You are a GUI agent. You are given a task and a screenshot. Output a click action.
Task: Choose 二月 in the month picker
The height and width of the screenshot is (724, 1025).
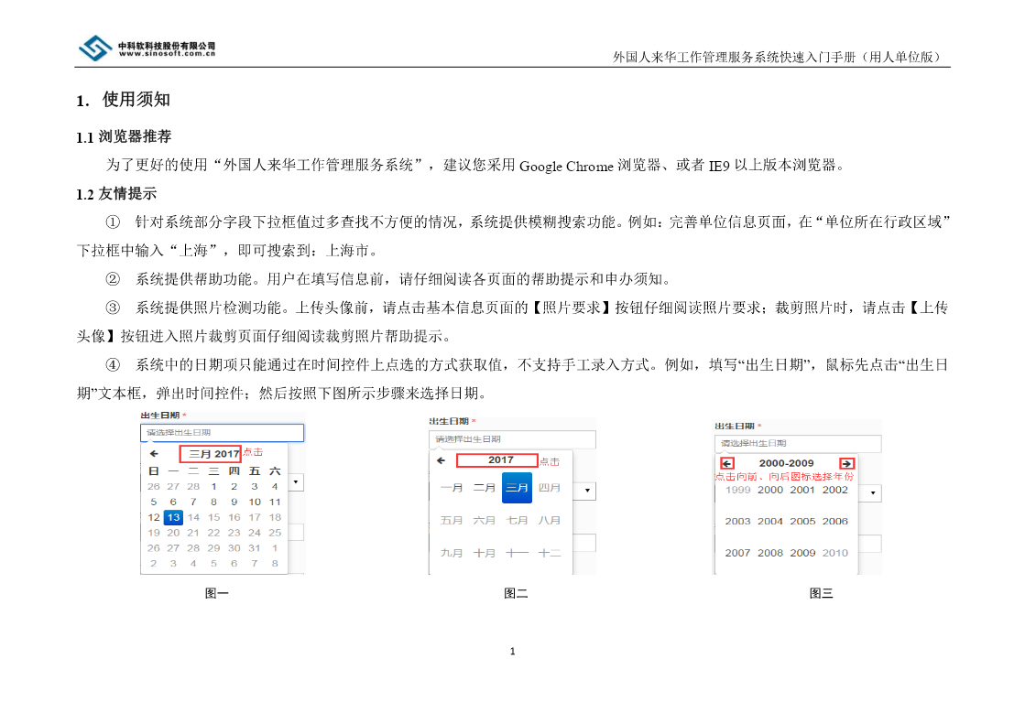(485, 488)
